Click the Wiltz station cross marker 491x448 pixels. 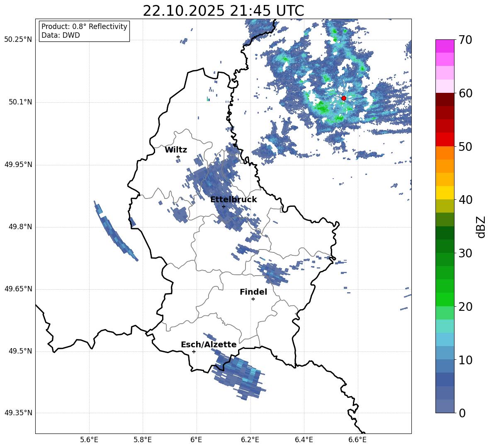(x=178, y=157)
